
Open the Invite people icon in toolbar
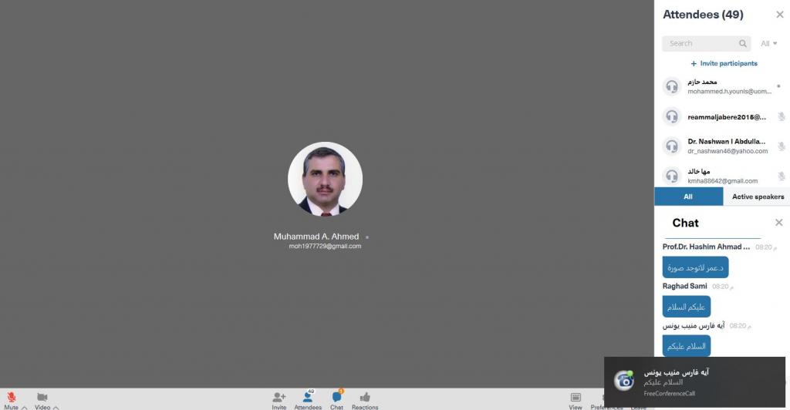point(279,397)
